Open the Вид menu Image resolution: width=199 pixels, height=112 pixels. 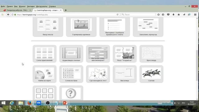(x=16, y=6)
